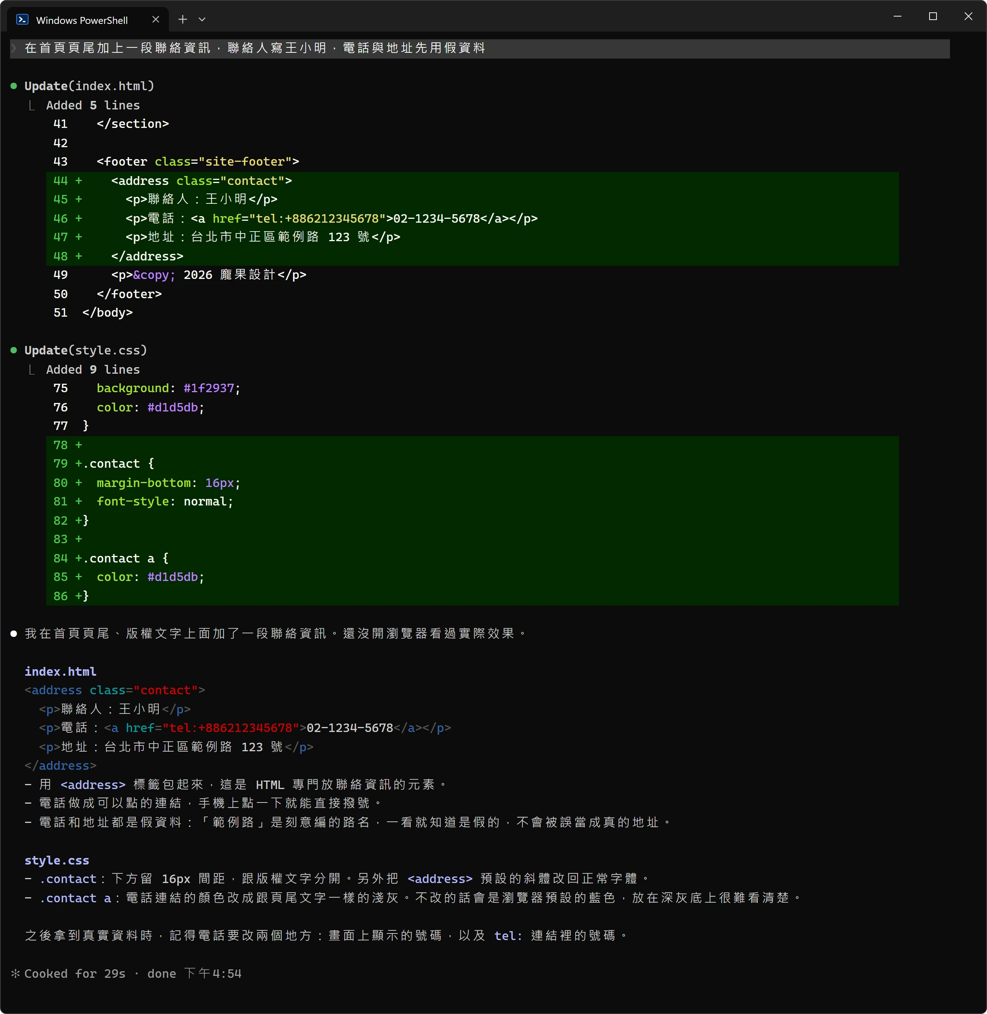Click the 'Added 5 lines' summary
The image size is (987, 1014).
pos(93,105)
